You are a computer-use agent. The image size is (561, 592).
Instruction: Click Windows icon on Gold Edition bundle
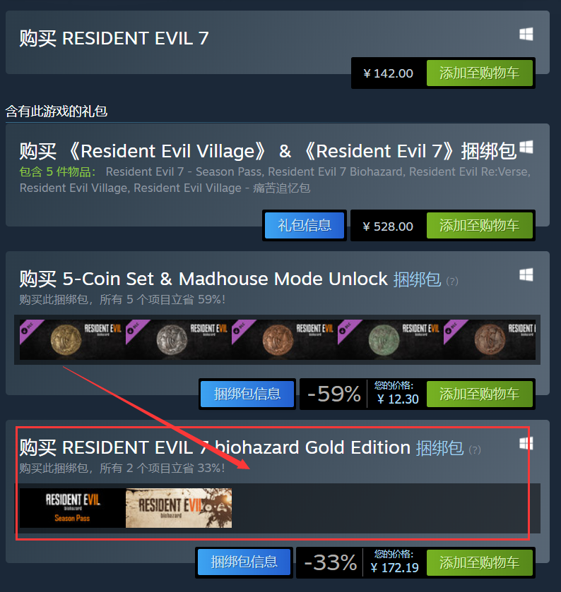click(526, 443)
